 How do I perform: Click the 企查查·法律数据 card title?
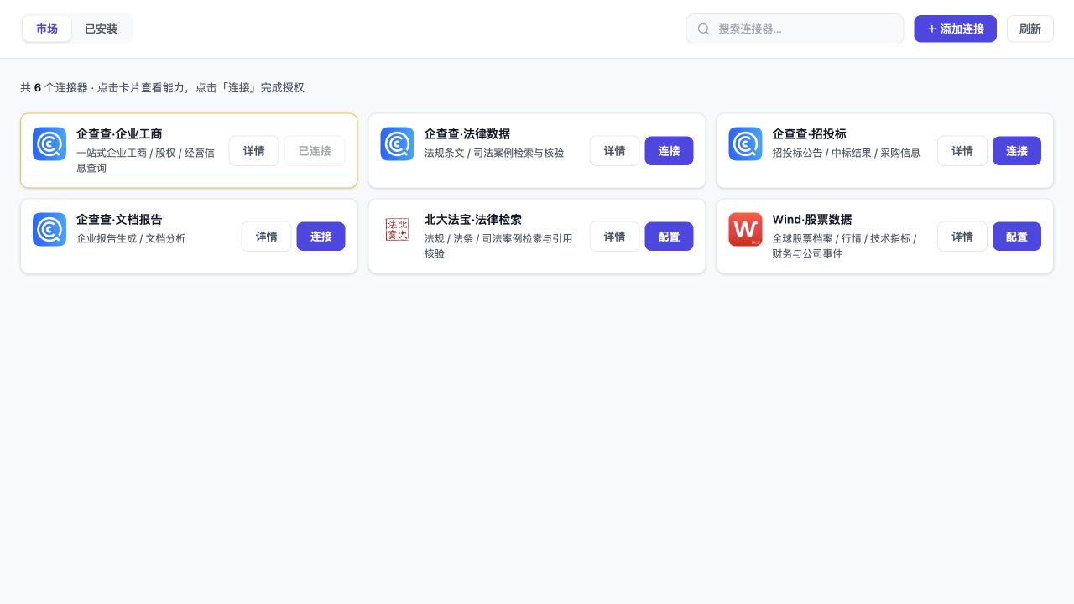(x=467, y=134)
